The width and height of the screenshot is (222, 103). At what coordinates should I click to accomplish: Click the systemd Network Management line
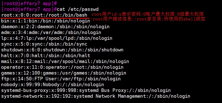[96, 96]
